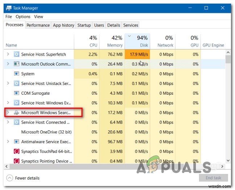Click the Microsoft Windows Search indexer icon

click(x=16, y=113)
